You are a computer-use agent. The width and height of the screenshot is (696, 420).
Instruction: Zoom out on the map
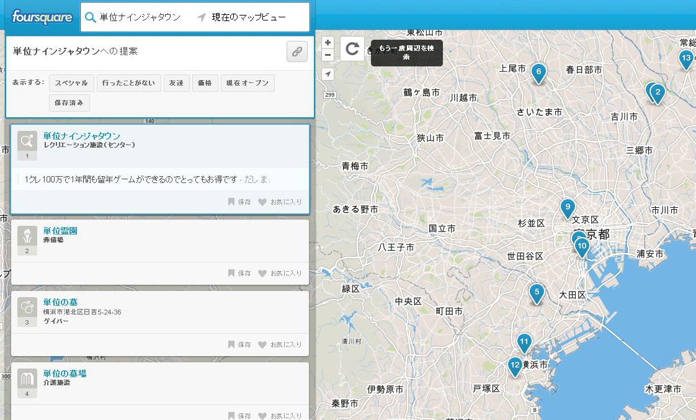tap(328, 55)
